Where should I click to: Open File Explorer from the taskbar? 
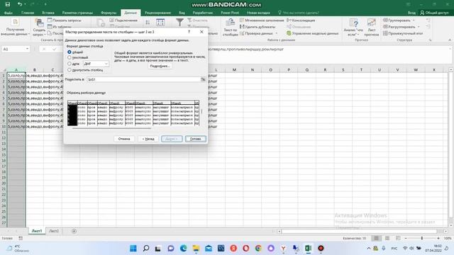coord(196,248)
